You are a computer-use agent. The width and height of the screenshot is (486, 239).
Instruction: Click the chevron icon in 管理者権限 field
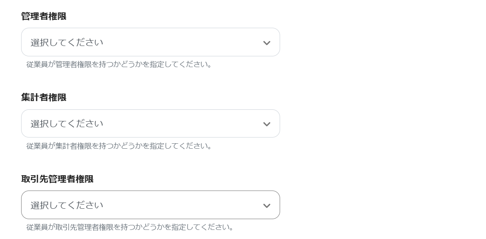point(267,43)
